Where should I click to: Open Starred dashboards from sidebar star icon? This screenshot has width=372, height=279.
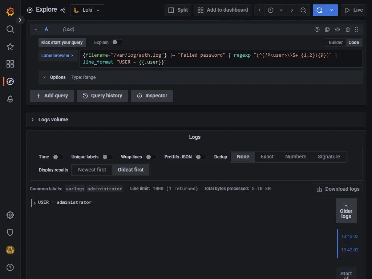pyautogui.click(x=10, y=46)
